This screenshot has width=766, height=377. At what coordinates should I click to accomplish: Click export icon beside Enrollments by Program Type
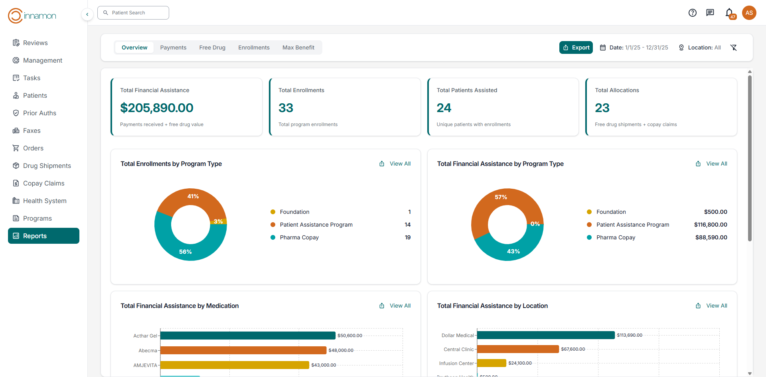tap(382, 164)
